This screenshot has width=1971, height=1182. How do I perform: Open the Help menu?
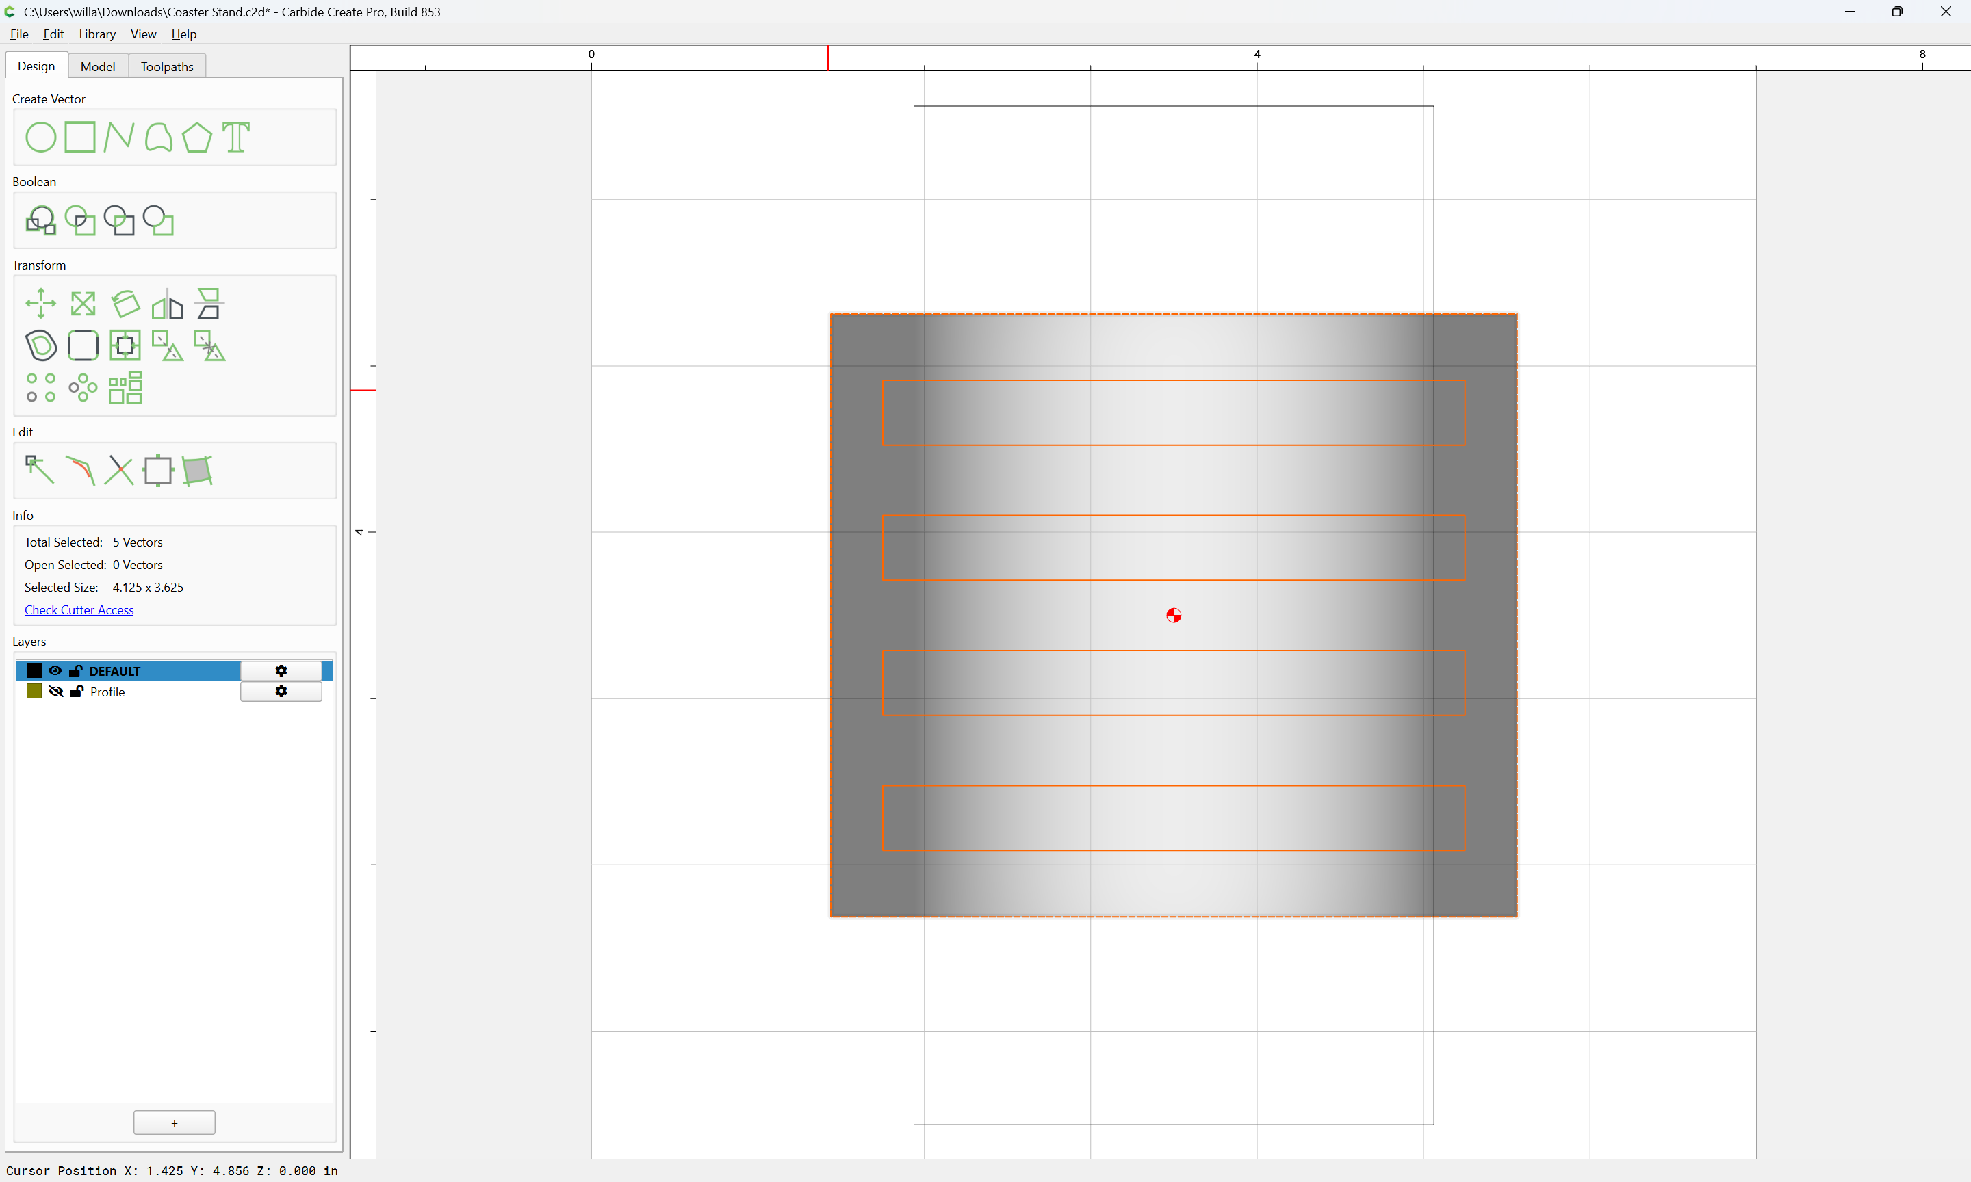pyautogui.click(x=184, y=34)
